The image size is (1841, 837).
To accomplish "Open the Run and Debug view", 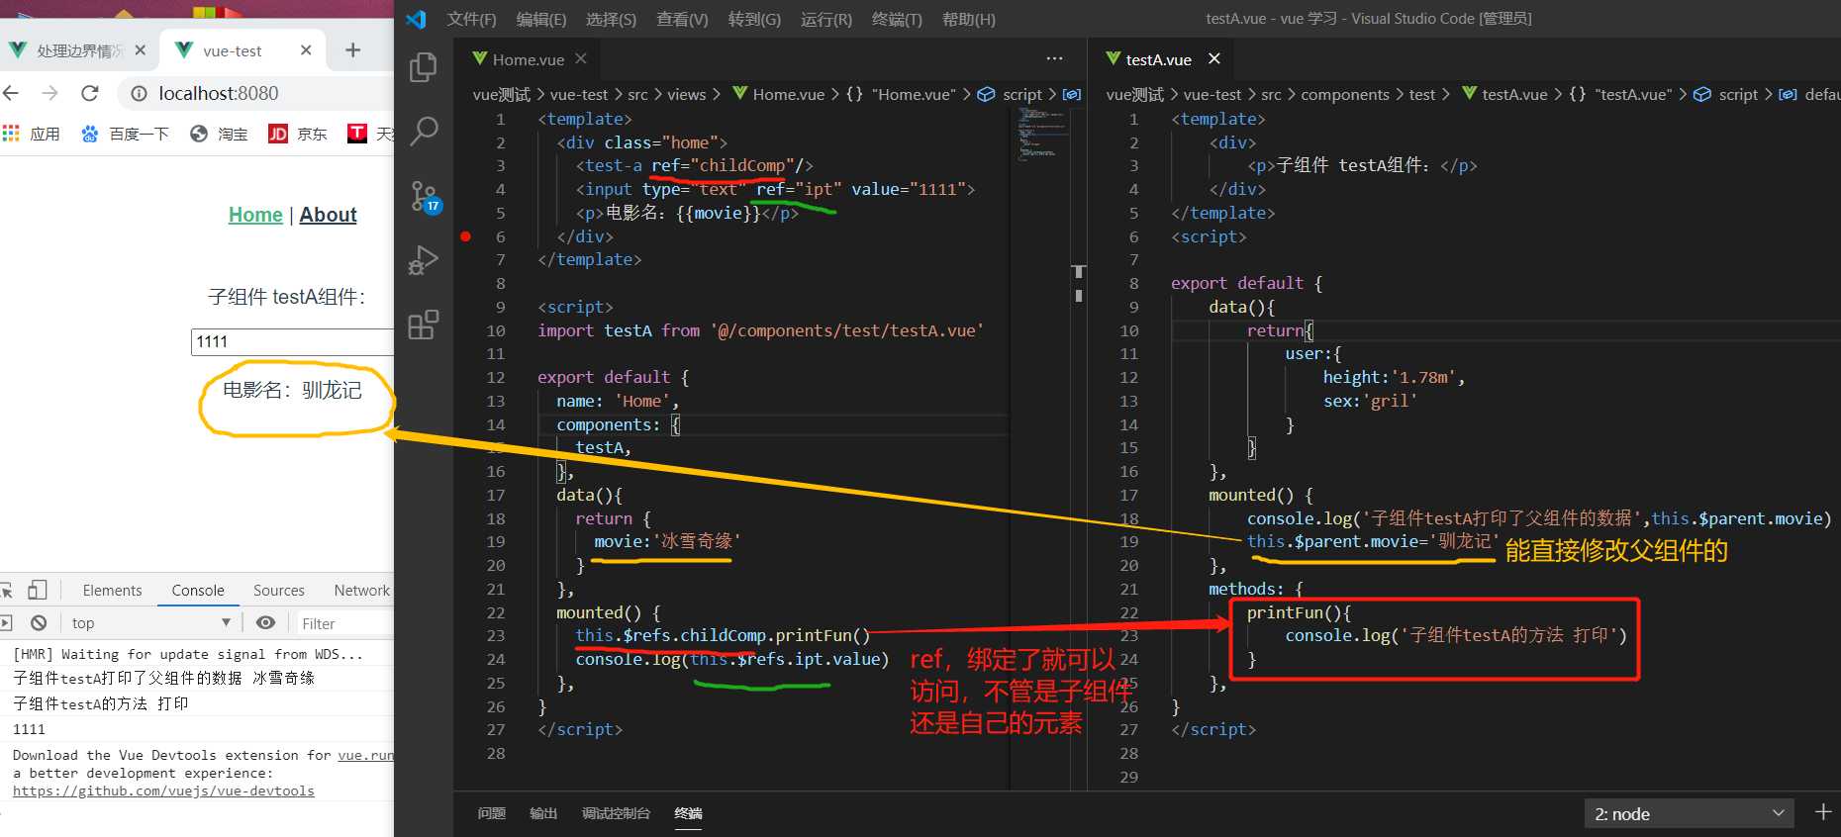I will [424, 260].
